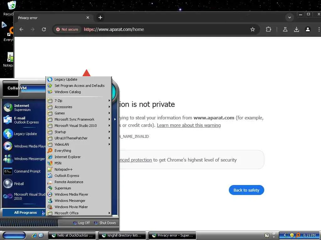
Task: Click Log Off in Start menu
Action: tap(82, 223)
